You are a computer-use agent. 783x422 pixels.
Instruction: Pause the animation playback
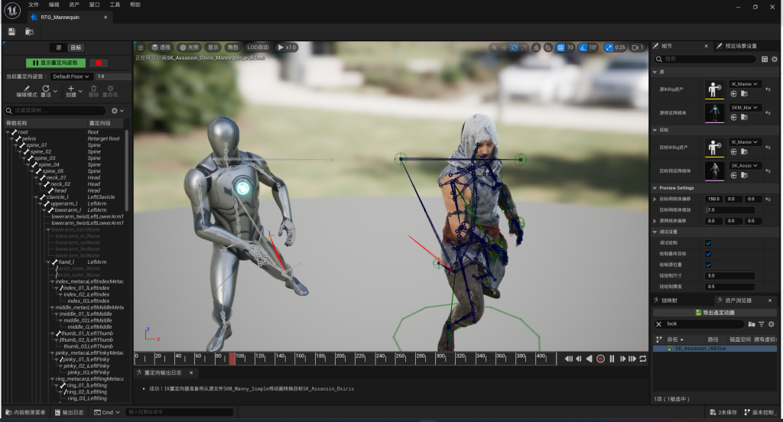[x=612, y=359]
